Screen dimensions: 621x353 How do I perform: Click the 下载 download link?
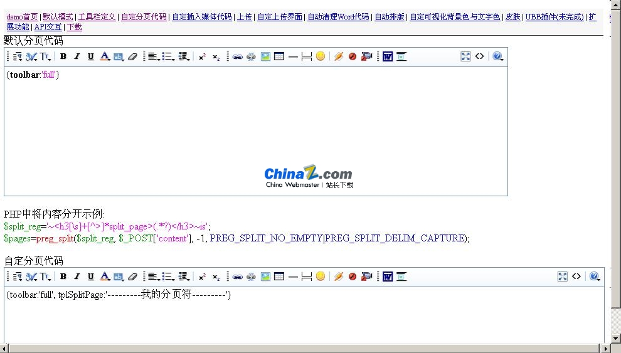point(75,28)
